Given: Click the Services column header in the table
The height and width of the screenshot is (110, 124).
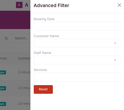Looking at the screenshot, I should point(3,58).
